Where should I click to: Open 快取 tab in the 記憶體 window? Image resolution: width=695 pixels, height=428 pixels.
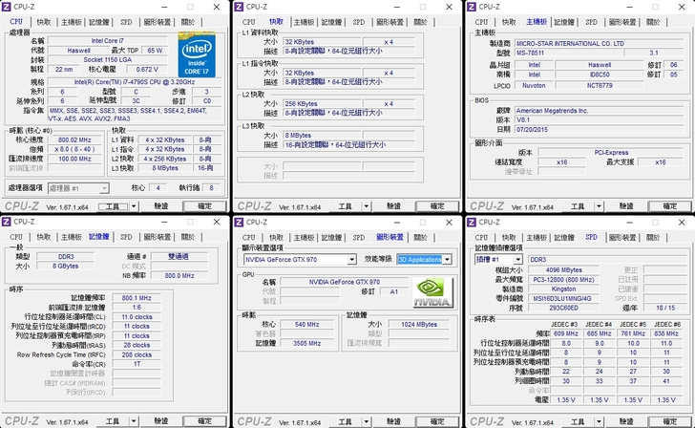(44, 237)
